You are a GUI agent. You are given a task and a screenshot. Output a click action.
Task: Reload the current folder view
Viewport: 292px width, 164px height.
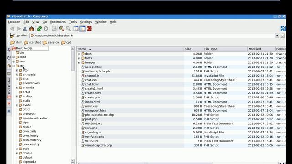(39, 29)
